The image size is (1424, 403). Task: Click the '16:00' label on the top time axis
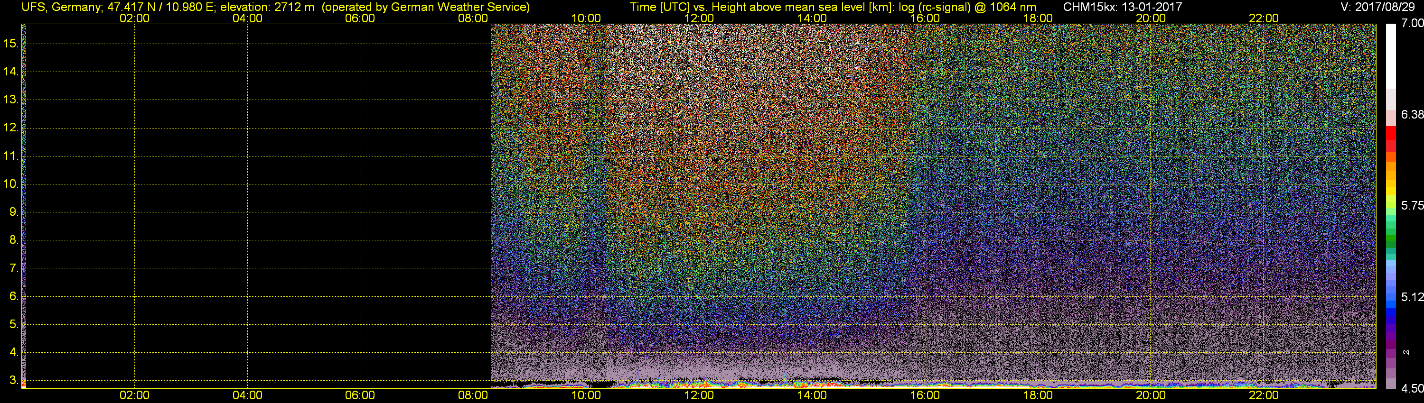pos(925,18)
